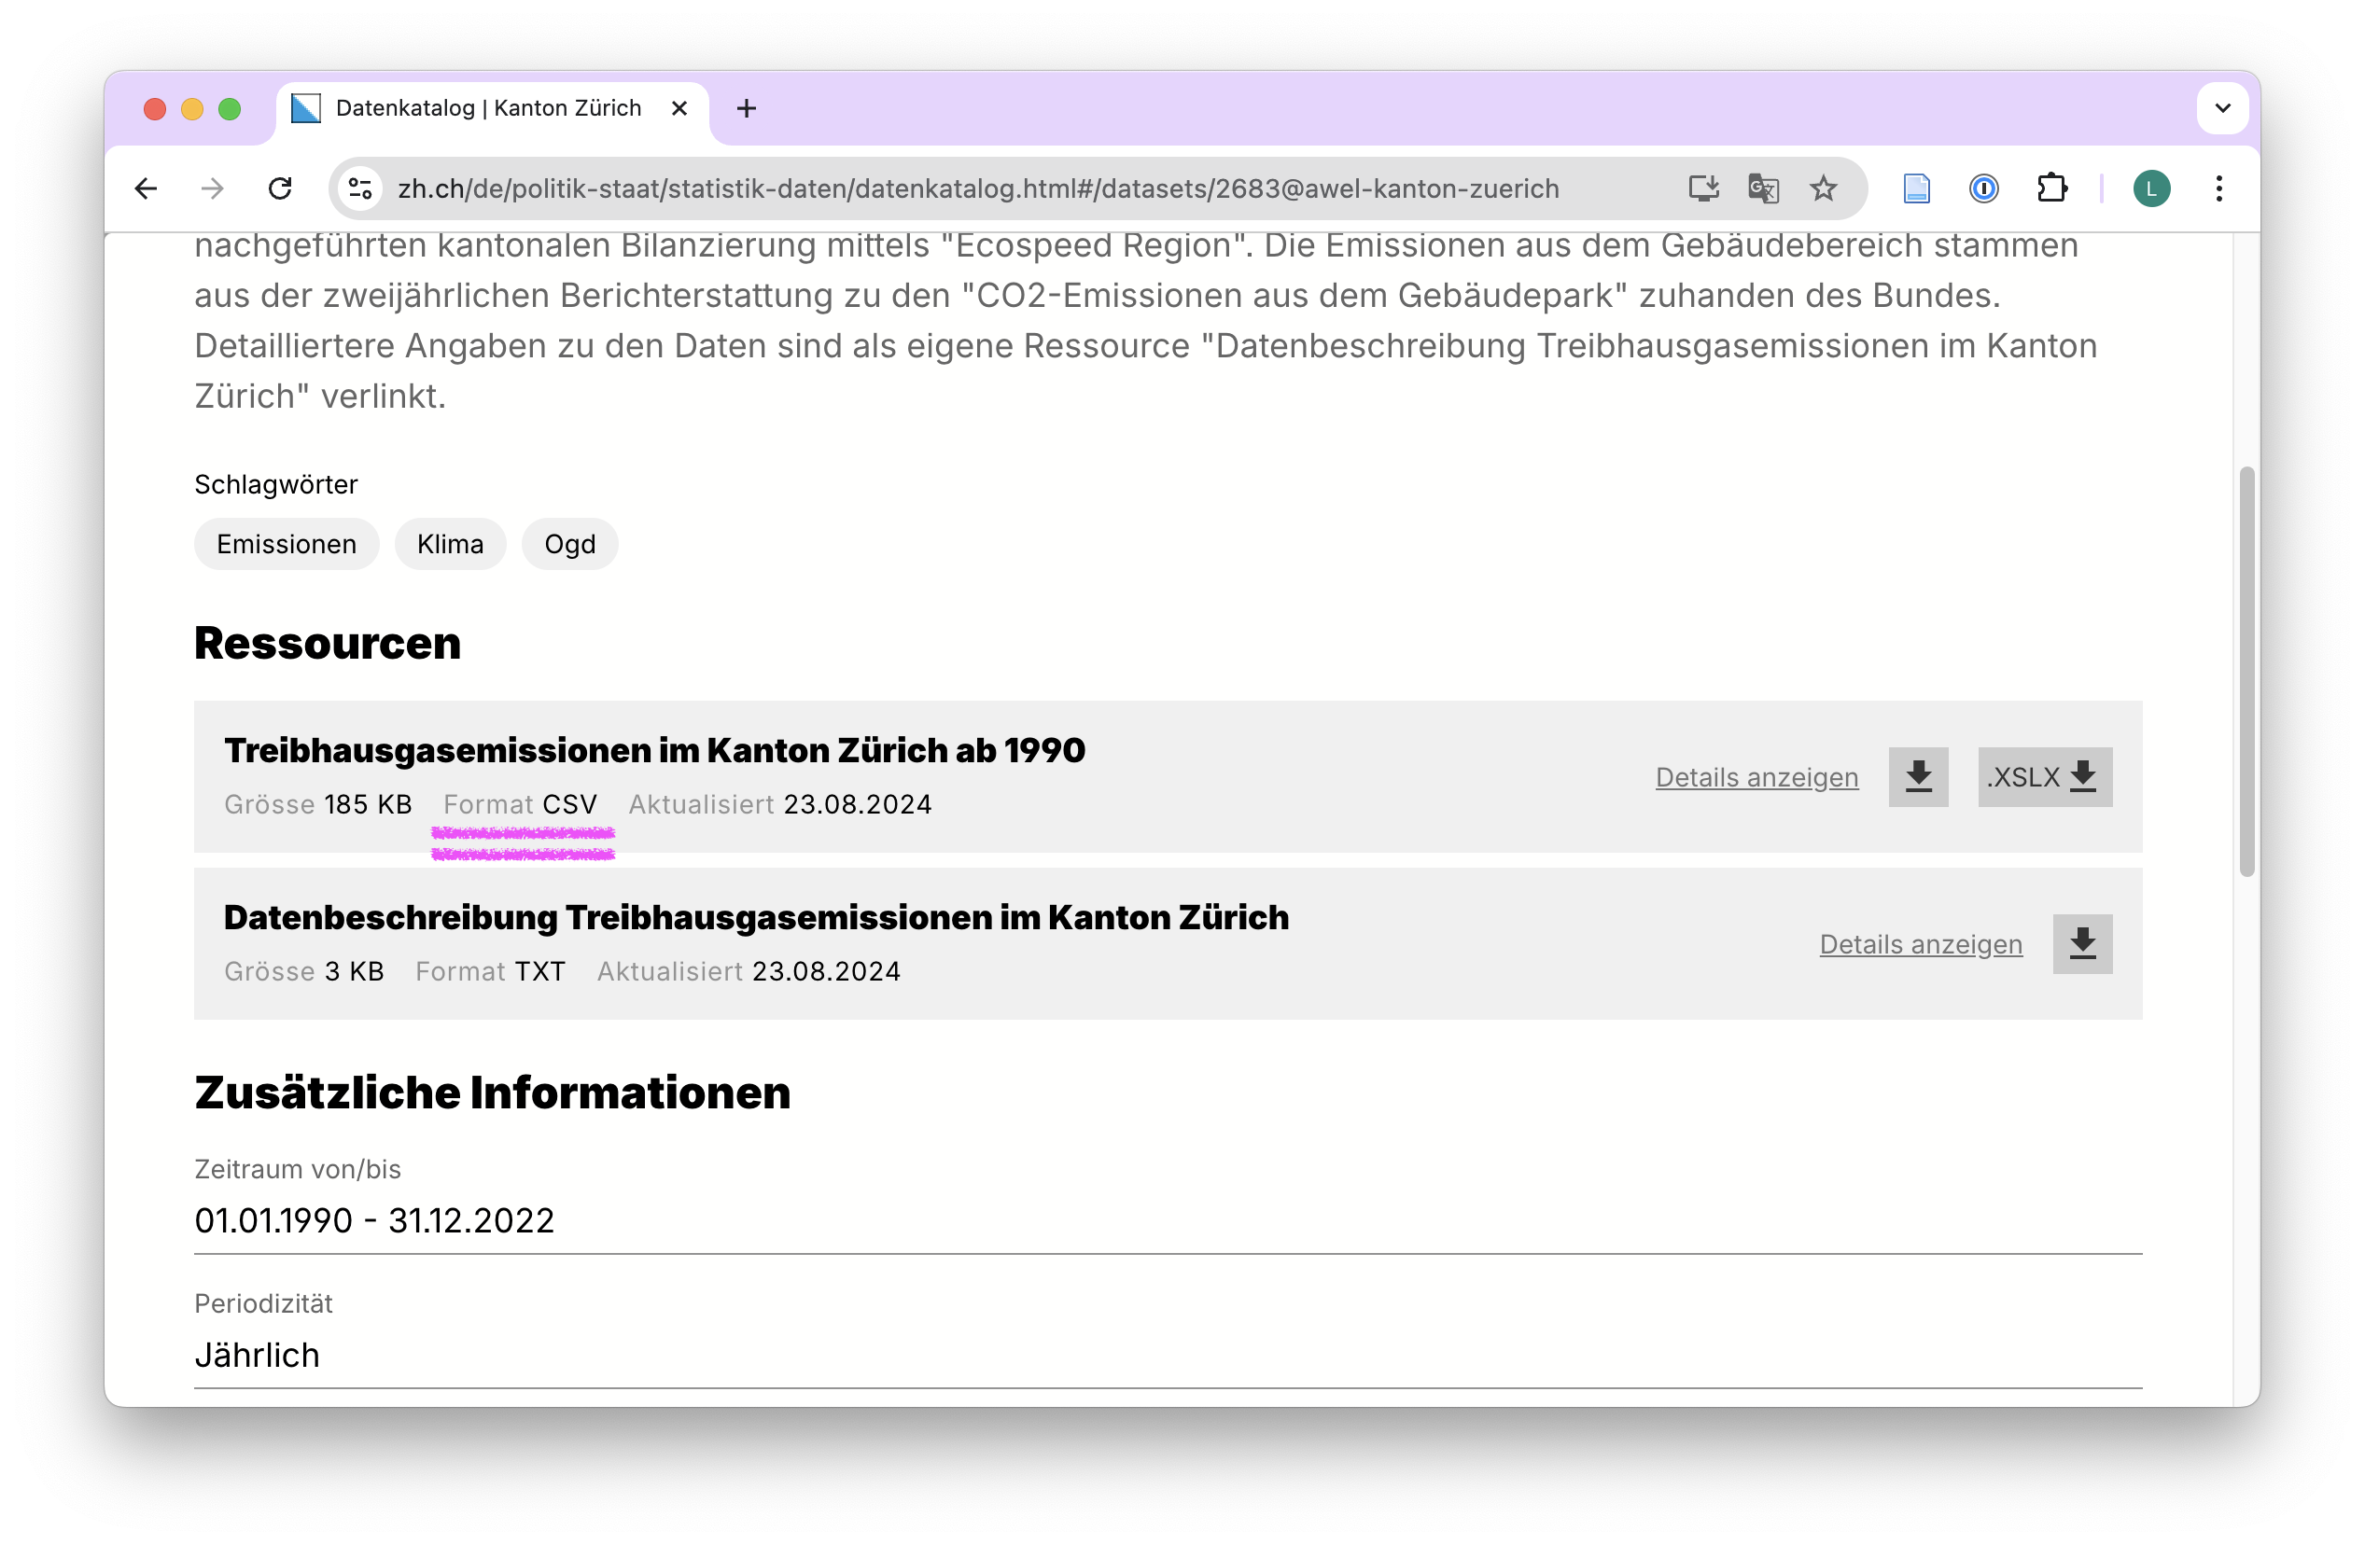
Task: Download the .XSLX version of the dataset
Action: click(2044, 777)
